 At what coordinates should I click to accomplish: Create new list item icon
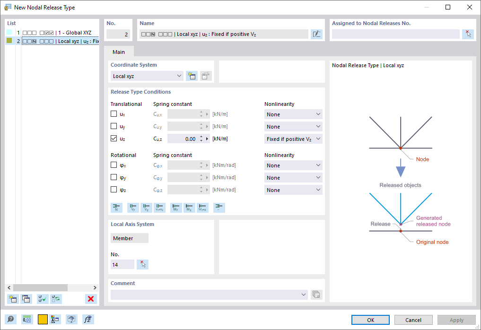click(13, 299)
